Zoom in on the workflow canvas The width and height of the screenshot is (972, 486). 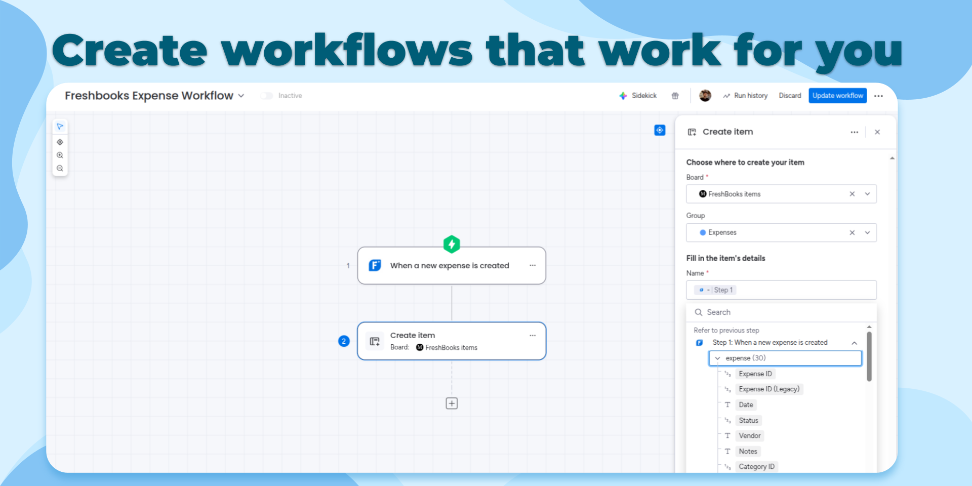(60, 155)
